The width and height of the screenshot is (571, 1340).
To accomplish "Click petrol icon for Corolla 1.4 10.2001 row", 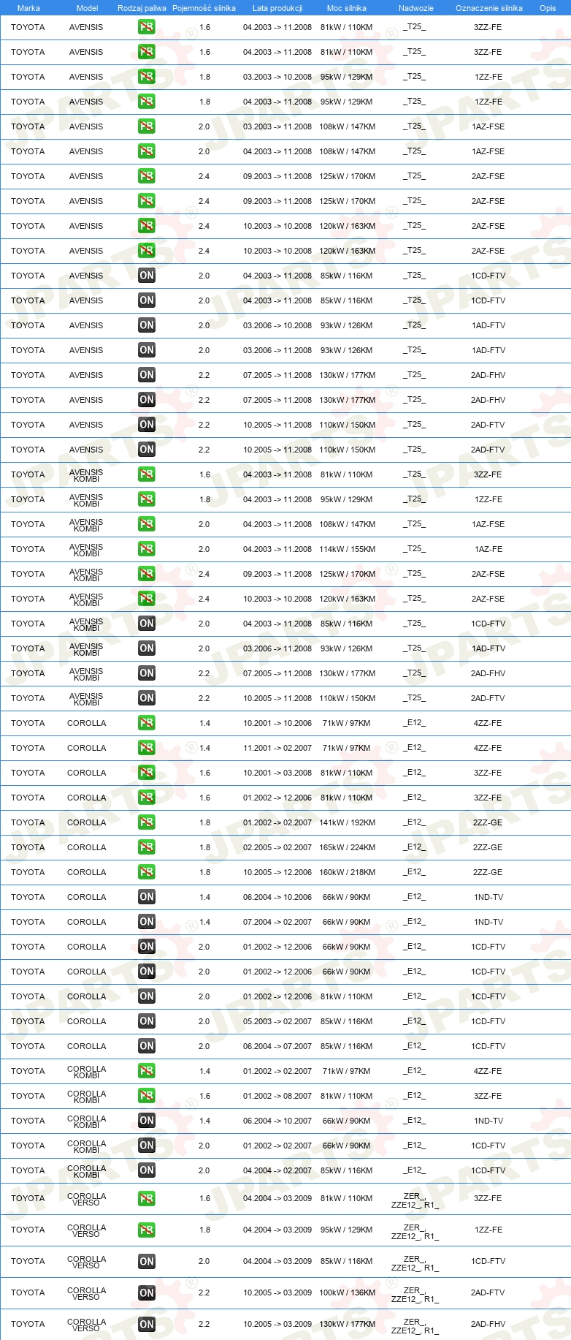I will [147, 723].
